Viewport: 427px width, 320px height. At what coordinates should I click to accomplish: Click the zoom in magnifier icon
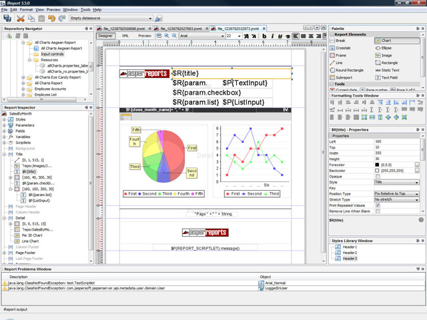pos(167,35)
